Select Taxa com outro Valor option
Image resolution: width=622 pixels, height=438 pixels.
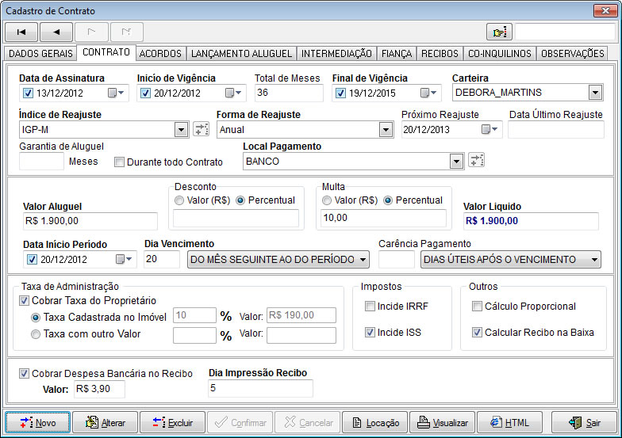click(x=36, y=334)
